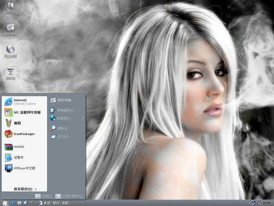Click the volume tray icon beside the clock
274x206 pixels.
pos(259,203)
